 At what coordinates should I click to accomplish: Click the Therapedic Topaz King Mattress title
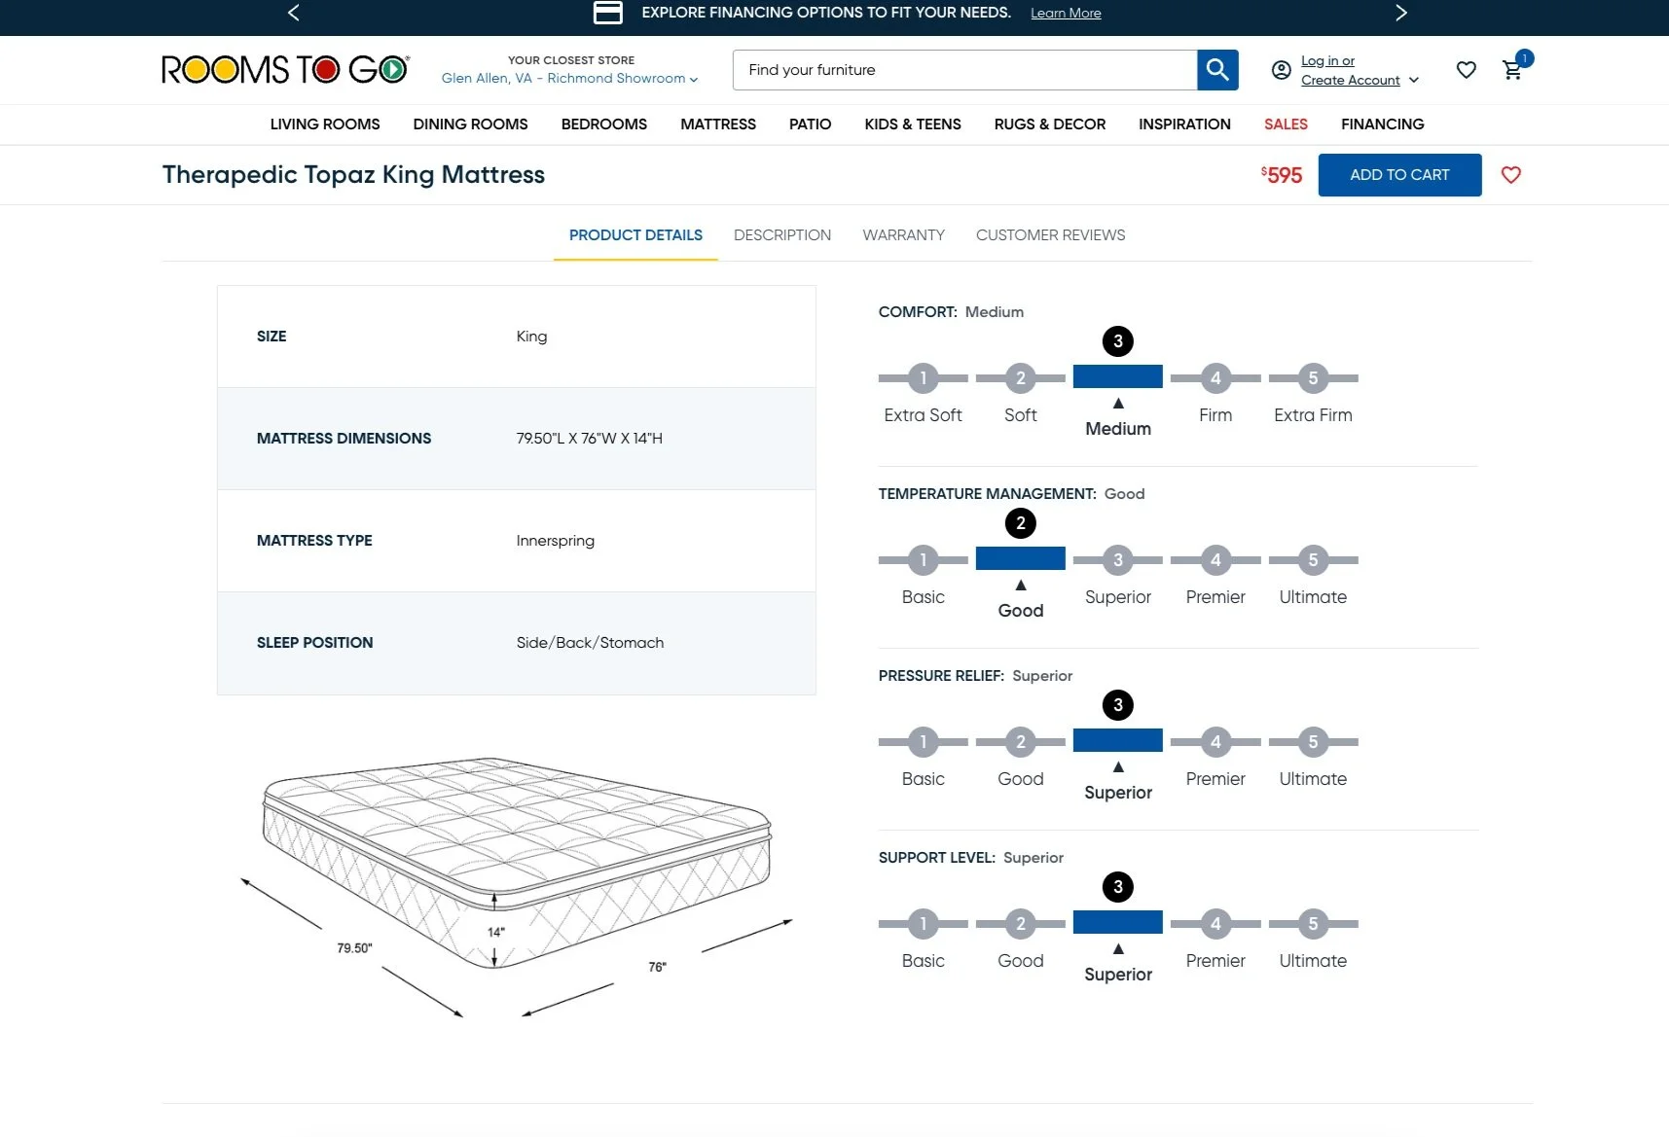(x=353, y=175)
